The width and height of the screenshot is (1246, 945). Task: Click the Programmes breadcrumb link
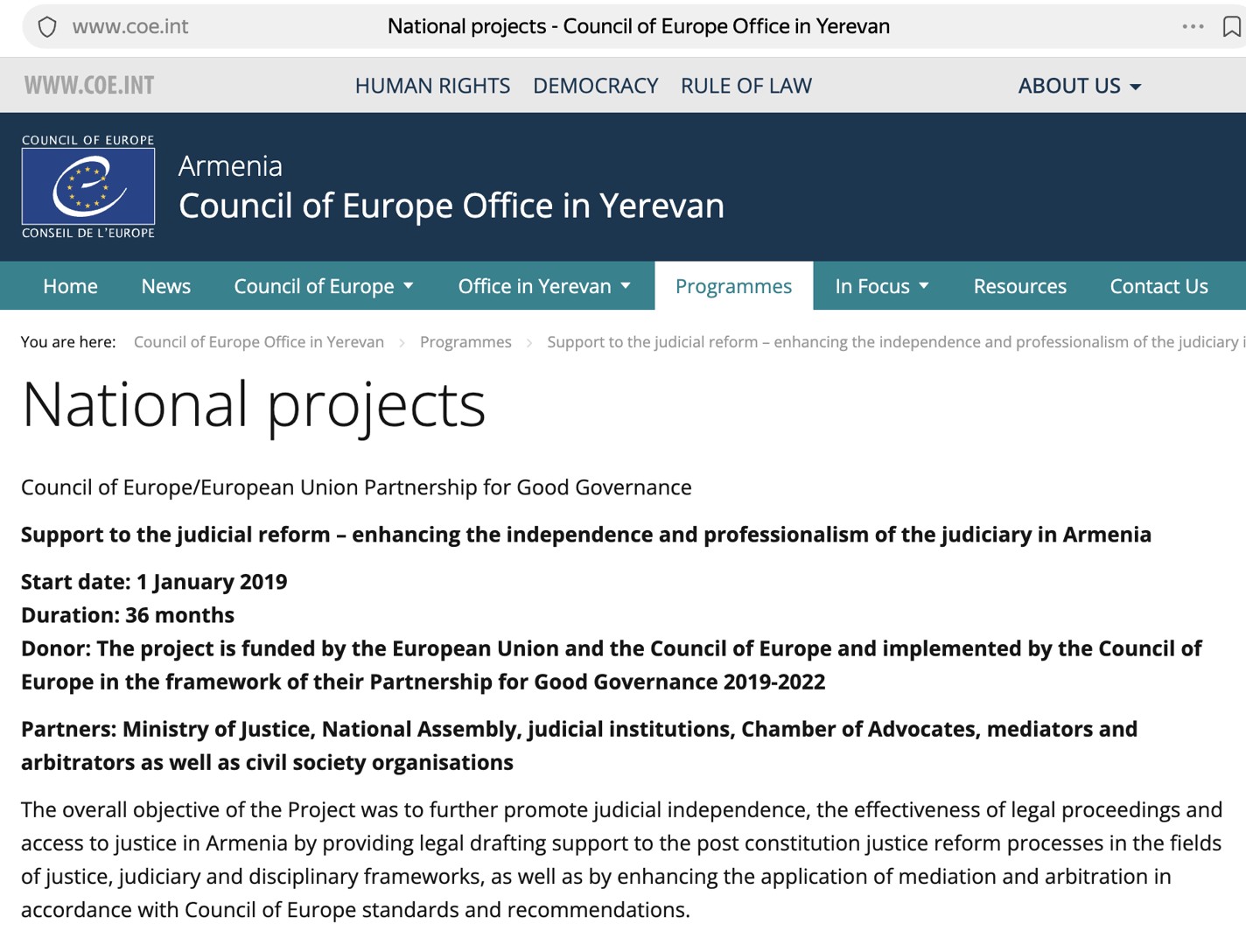[x=465, y=342]
